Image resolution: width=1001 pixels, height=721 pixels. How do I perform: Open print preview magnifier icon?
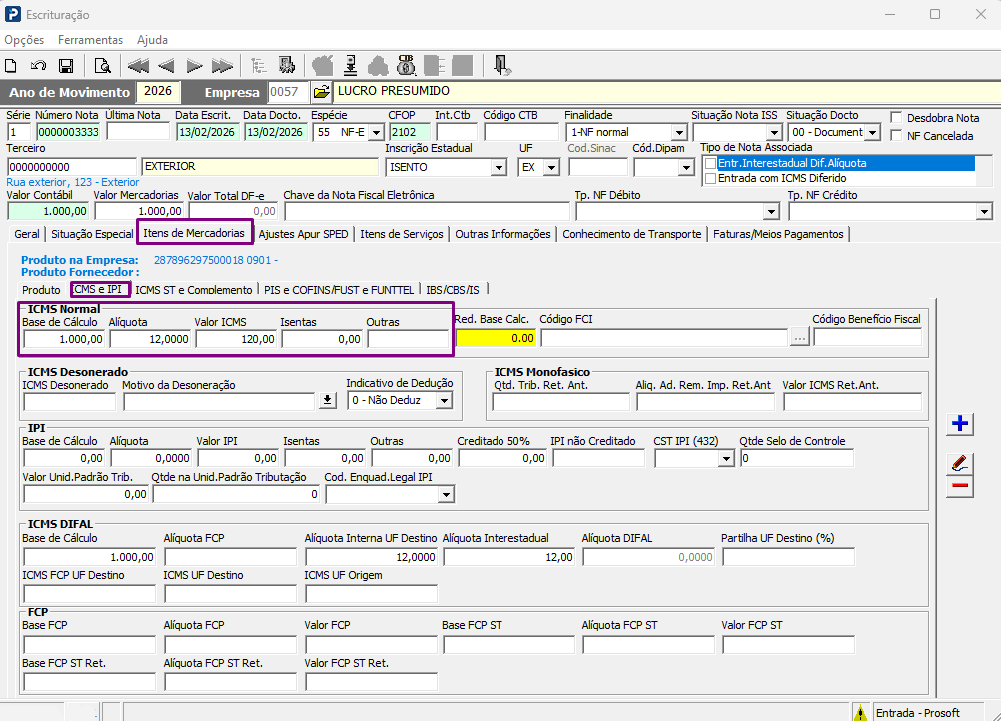pos(102,66)
